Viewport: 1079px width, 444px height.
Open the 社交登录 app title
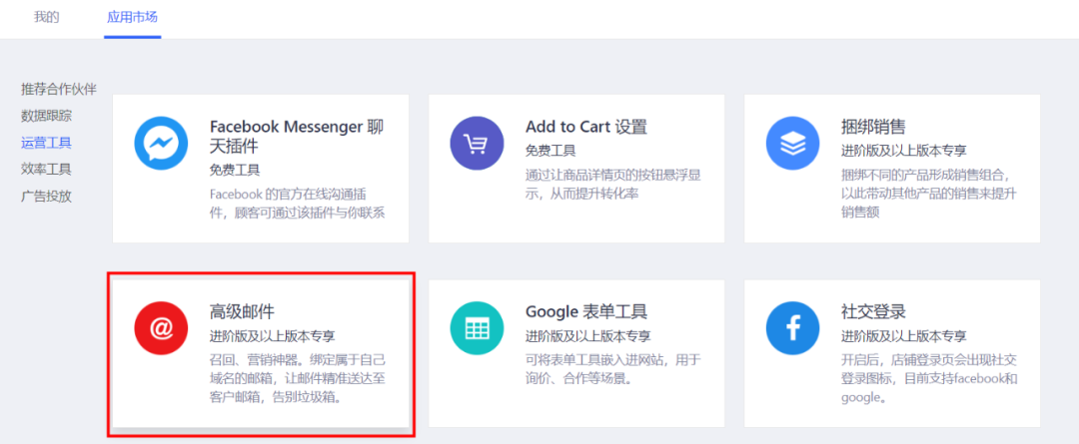click(x=873, y=312)
